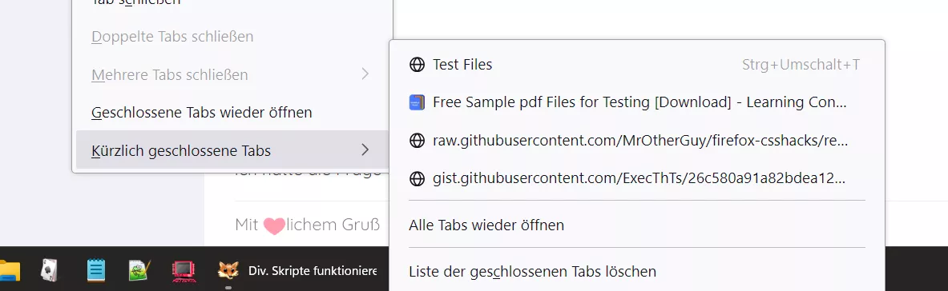Choose Doppelte Tabs schließen menu entry
Viewport: 948px width, 291px height.
click(x=232, y=37)
